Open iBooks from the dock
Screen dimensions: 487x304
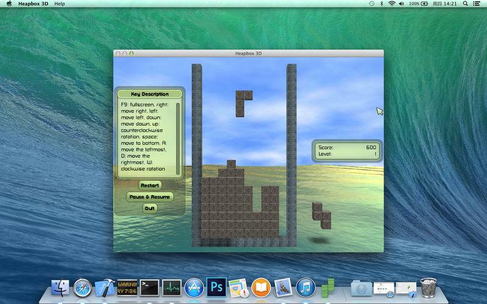[261, 286]
